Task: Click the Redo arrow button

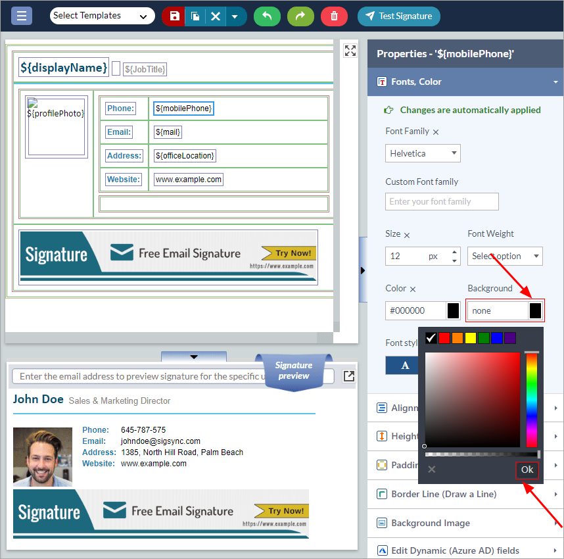Action: pos(300,16)
